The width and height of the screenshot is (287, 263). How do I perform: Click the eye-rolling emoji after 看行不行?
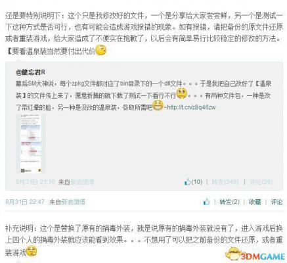coord(182,93)
